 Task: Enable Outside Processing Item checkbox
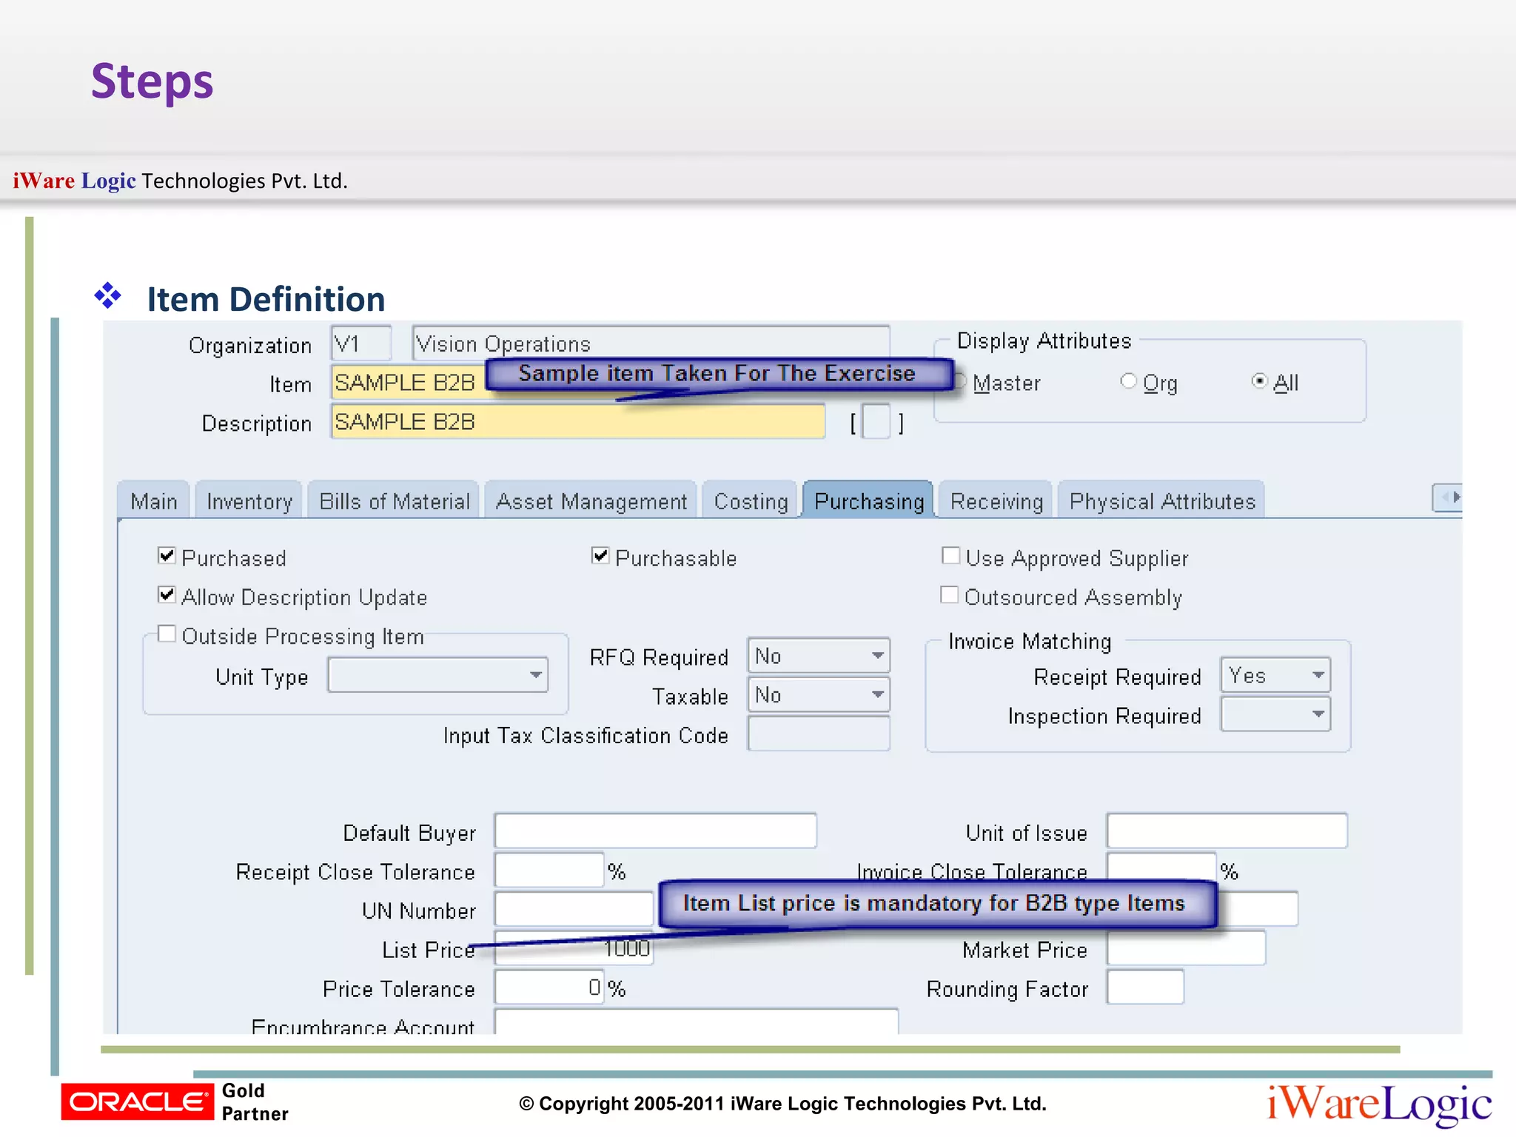tap(167, 634)
